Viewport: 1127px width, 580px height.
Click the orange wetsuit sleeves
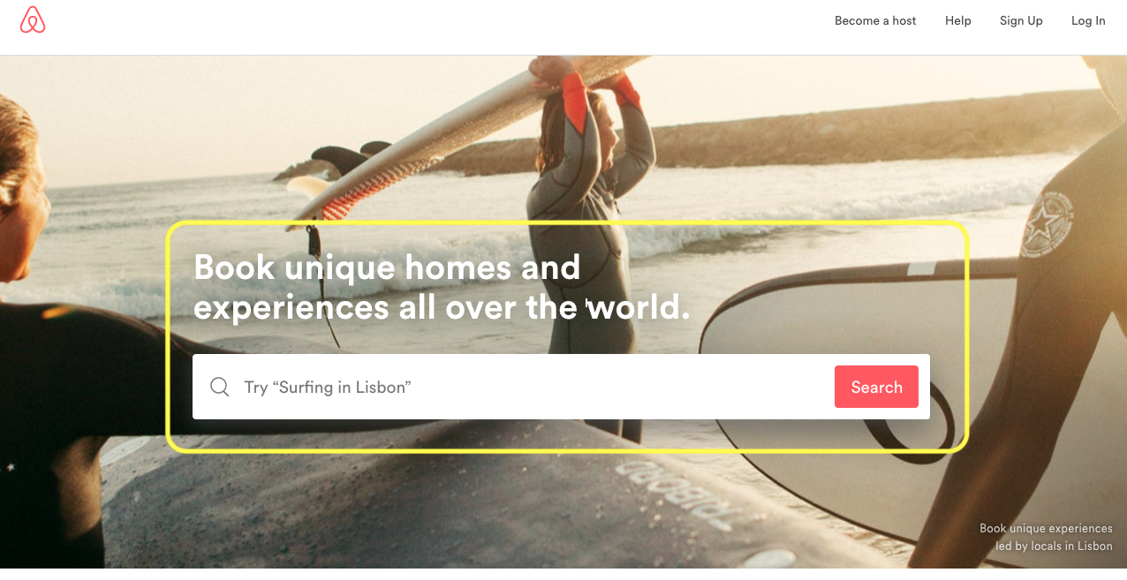601,99
